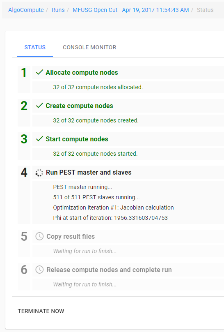Image resolution: width=224 pixels, height=332 pixels.
Task: Click checkmark icon beside Start compute nodes
Action: tap(39, 139)
